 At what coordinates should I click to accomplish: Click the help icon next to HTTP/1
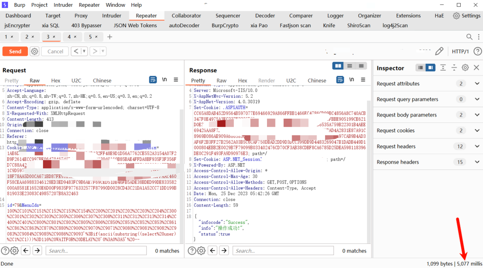tap(478, 51)
